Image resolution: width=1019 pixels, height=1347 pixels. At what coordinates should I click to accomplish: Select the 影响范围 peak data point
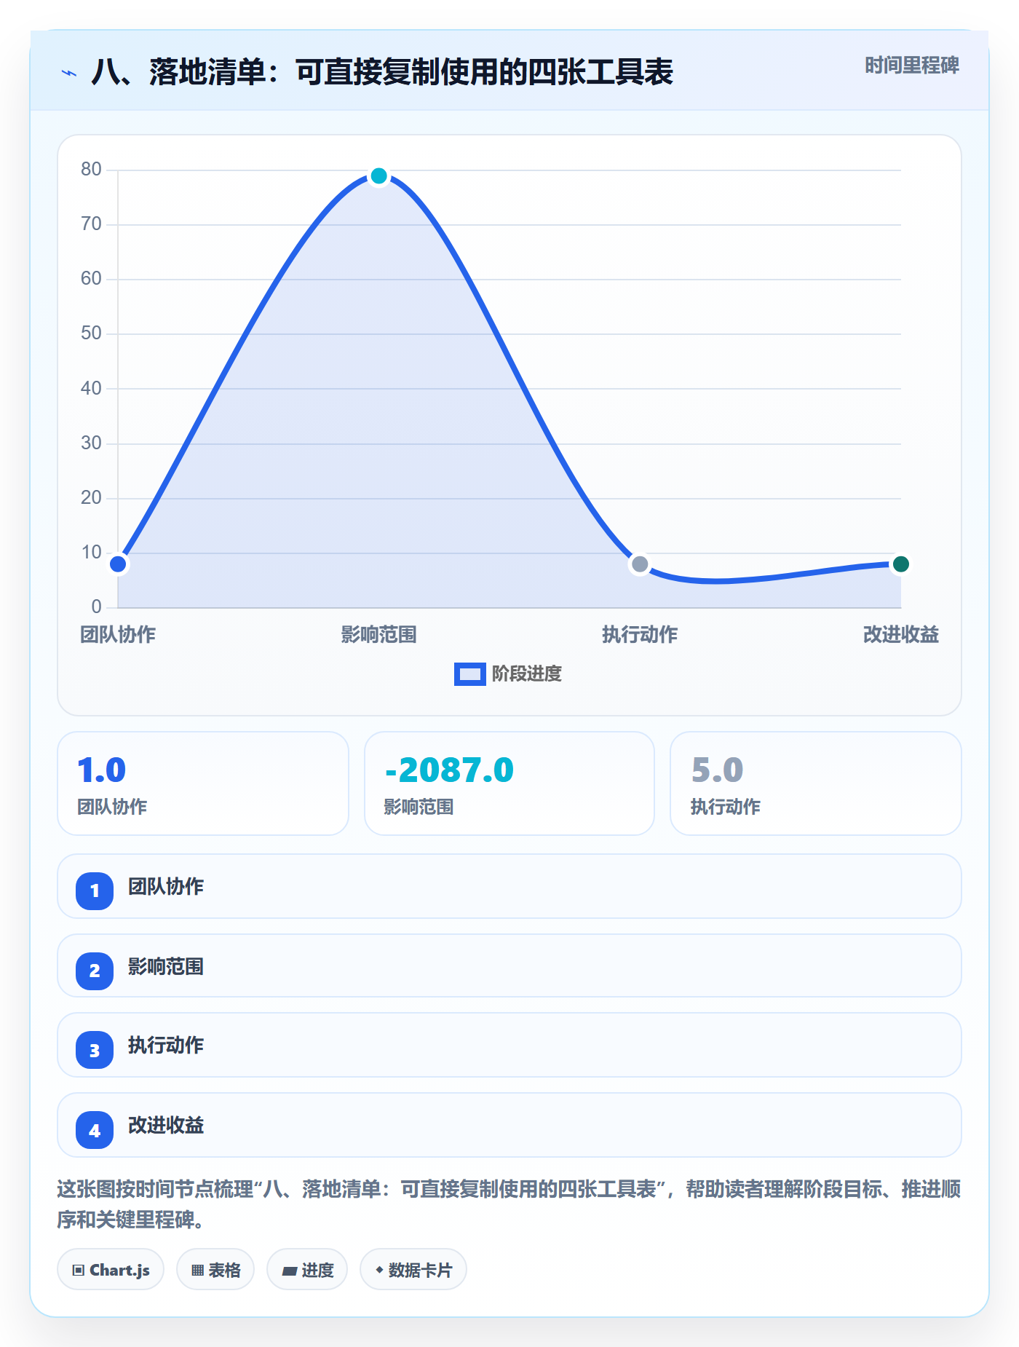[378, 175]
